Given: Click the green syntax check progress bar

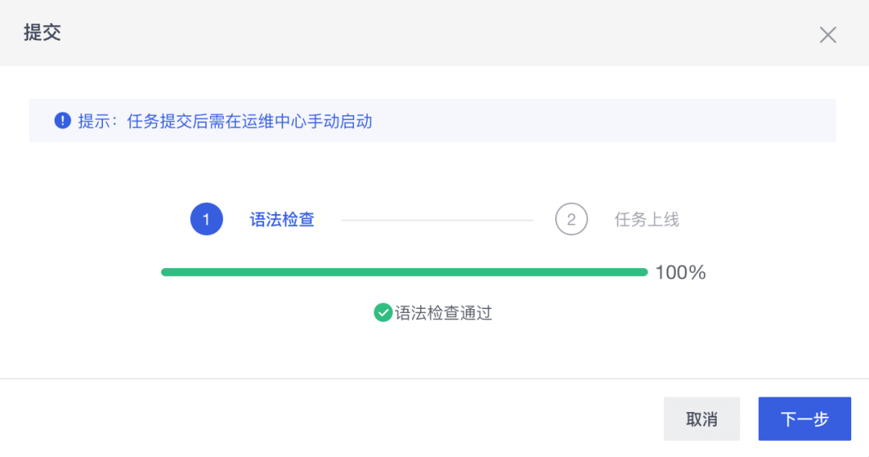Looking at the screenshot, I should [404, 272].
